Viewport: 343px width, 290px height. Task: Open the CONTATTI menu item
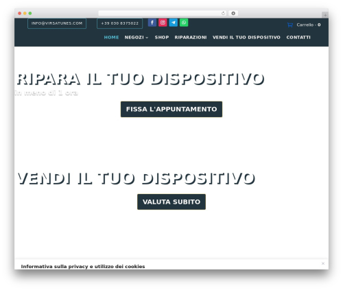click(298, 38)
